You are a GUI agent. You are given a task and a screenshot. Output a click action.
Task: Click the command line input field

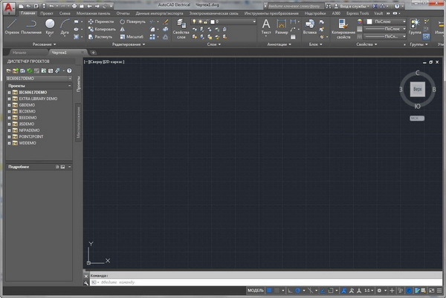pyautogui.click(x=223, y=283)
